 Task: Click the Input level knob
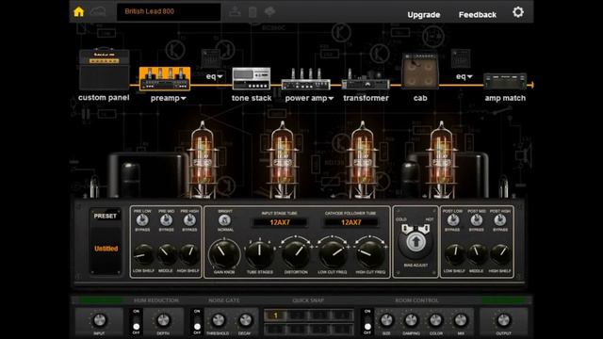pyautogui.click(x=99, y=320)
